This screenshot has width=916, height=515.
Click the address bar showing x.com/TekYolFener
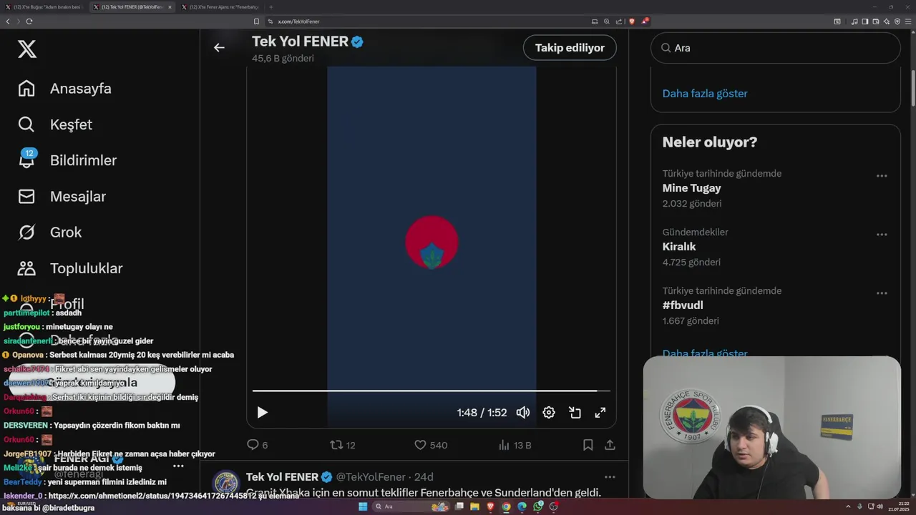[x=429, y=21]
